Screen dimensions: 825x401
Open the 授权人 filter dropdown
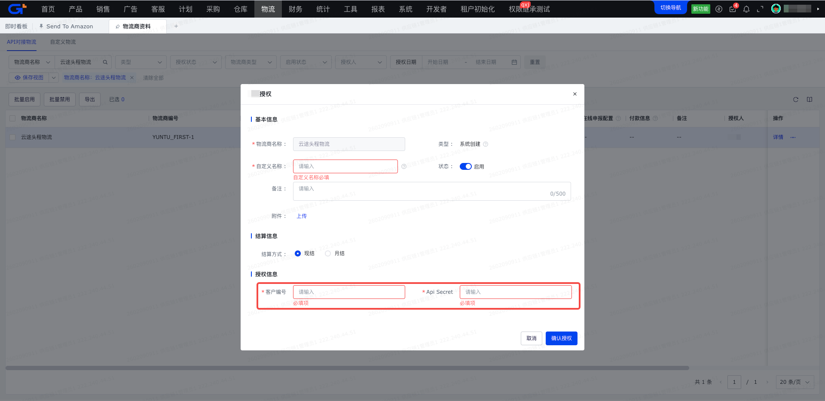pos(361,62)
